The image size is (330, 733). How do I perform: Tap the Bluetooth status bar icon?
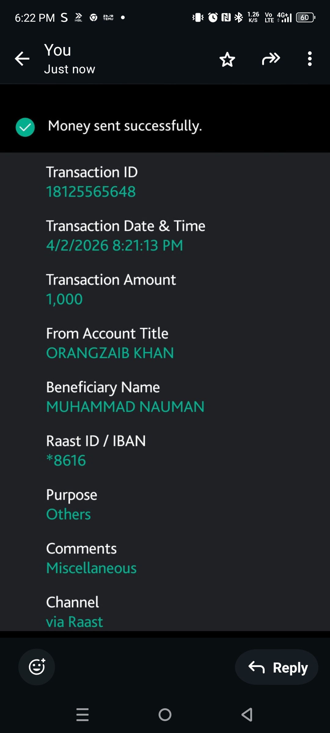(239, 17)
